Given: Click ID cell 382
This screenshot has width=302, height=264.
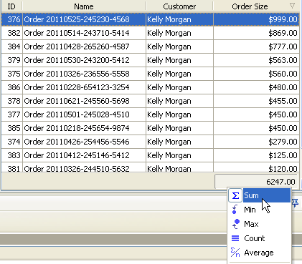Looking at the screenshot, I should coord(12,33).
